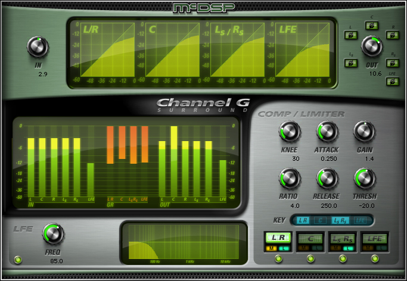
Task: Toggle L button under C group
Action: coord(316,248)
